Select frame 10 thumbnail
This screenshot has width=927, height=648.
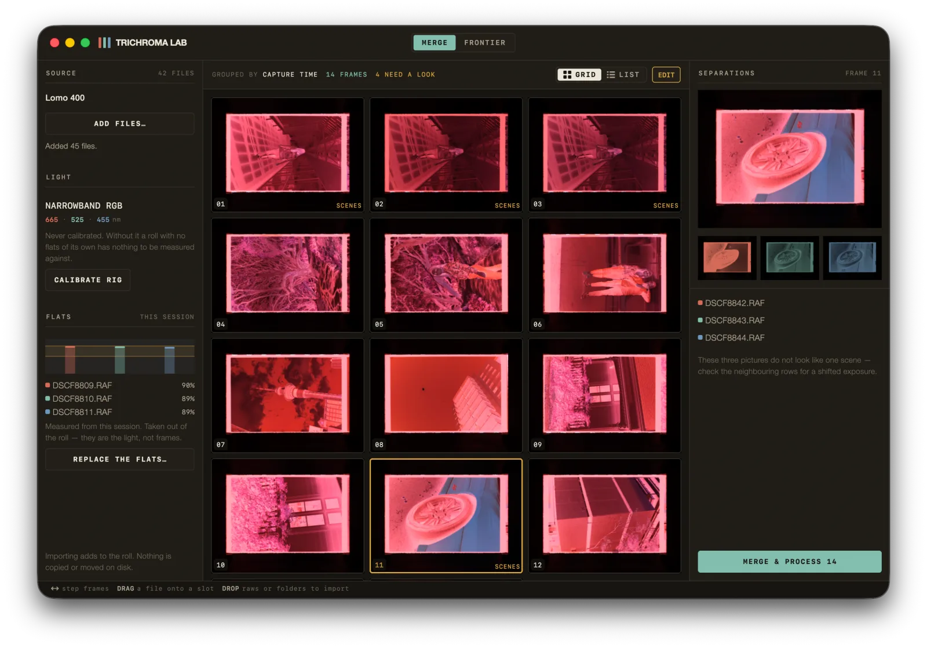(288, 516)
